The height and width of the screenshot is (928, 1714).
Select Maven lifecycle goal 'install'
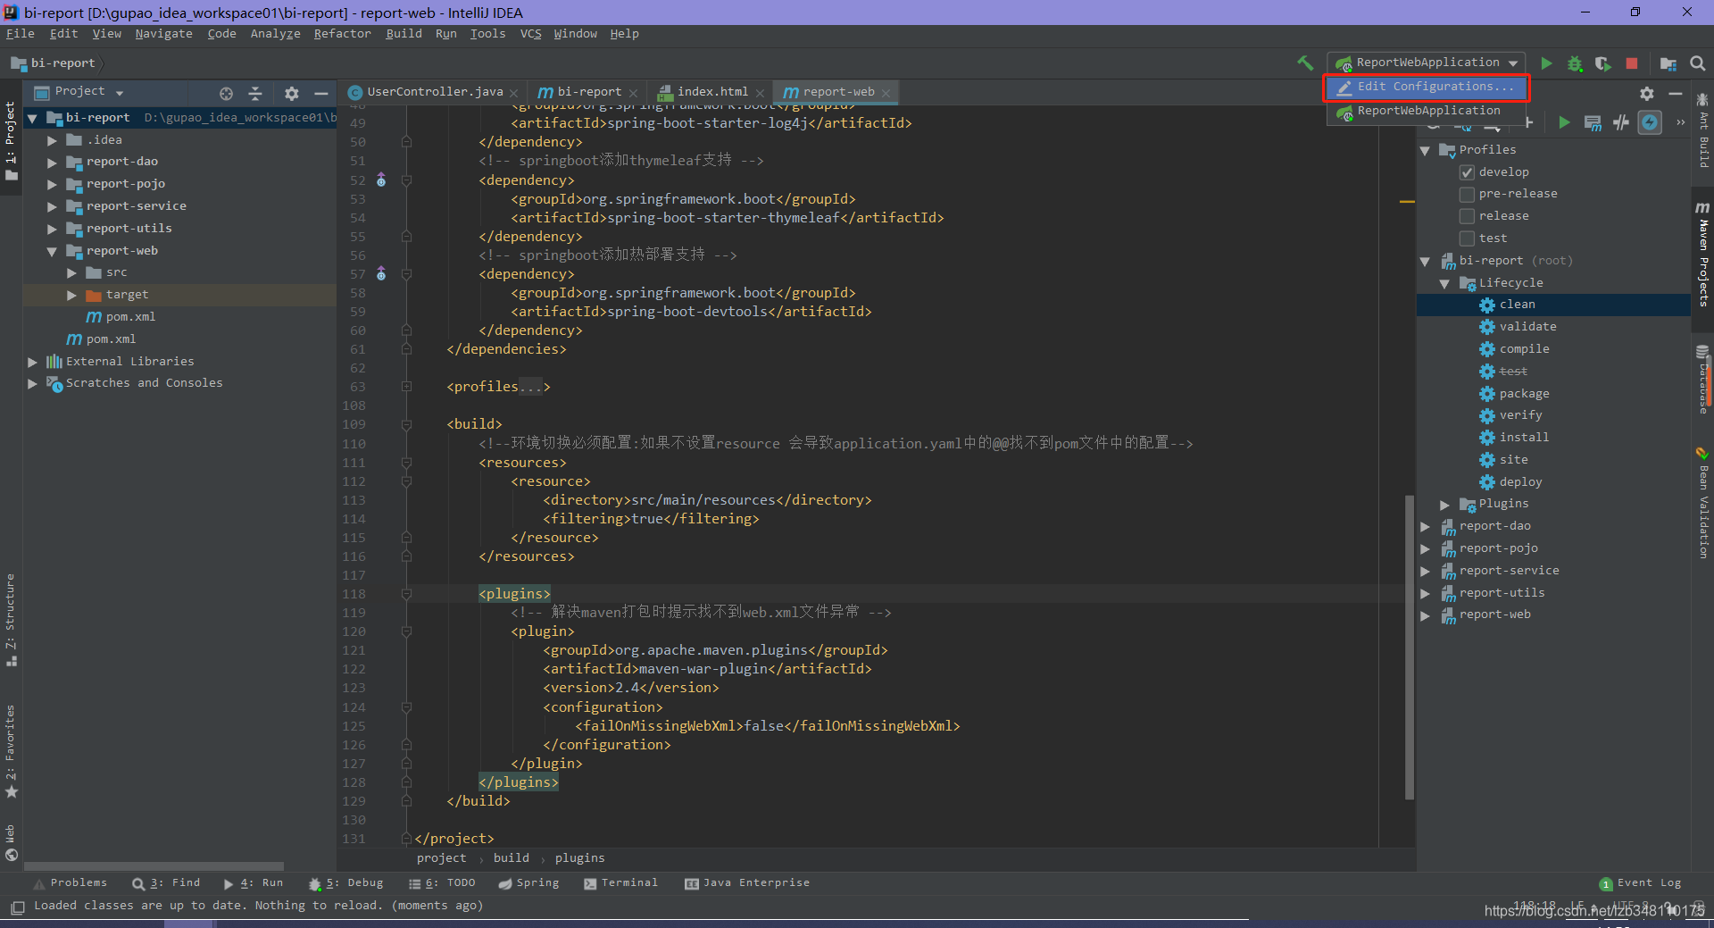(x=1524, y=438)
